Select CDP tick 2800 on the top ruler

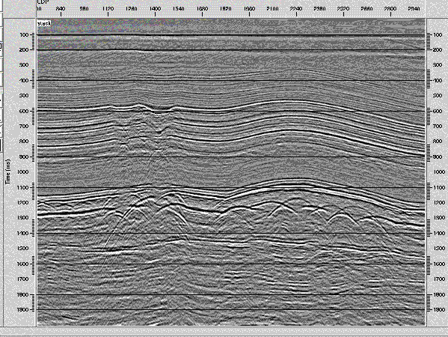point(390,9)
